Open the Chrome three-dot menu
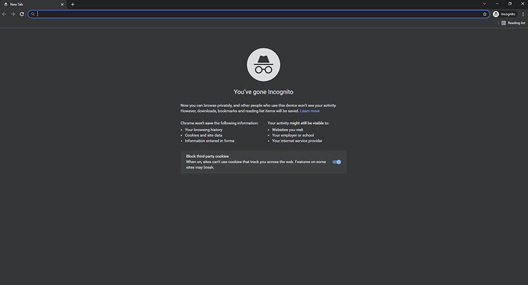 pos(523,14)
